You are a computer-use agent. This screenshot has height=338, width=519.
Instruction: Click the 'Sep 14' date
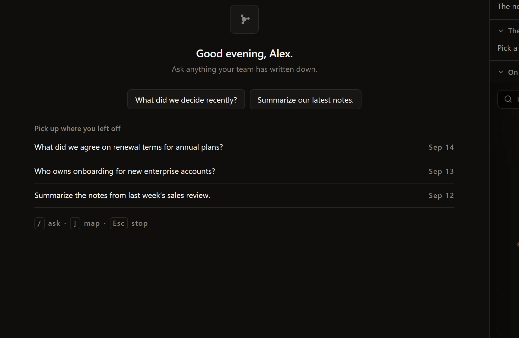click(x=441, y=147)
